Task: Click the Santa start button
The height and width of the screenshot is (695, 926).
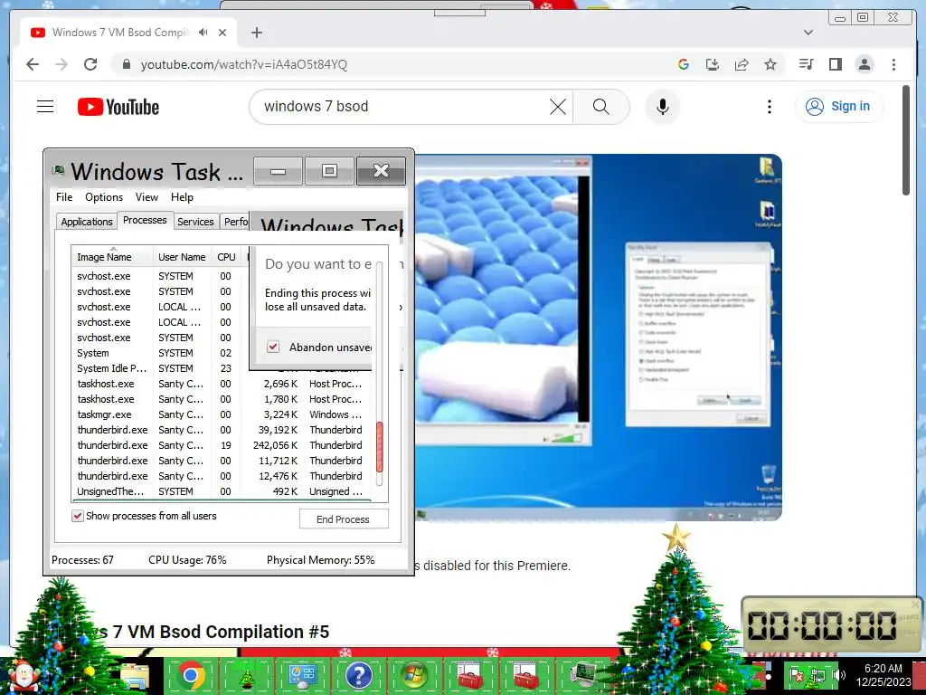Action: point(23,677)
